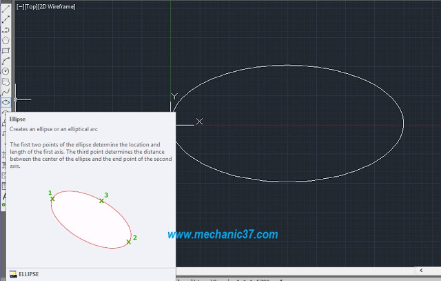441x281 pixels.
Task: Select the Arc tool
Action: click(6, 61)
